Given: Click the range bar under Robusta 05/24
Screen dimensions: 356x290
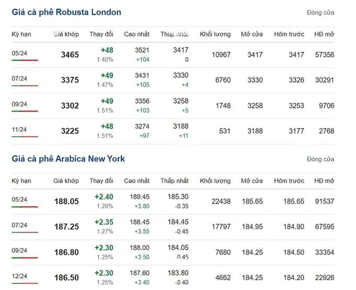Looking at the screenshot, I should coord(25,60).
